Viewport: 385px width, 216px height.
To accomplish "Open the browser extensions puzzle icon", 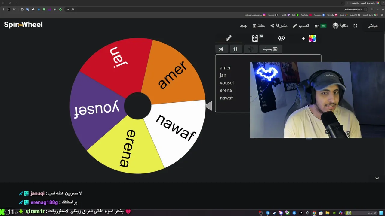I will pos(22,9).
